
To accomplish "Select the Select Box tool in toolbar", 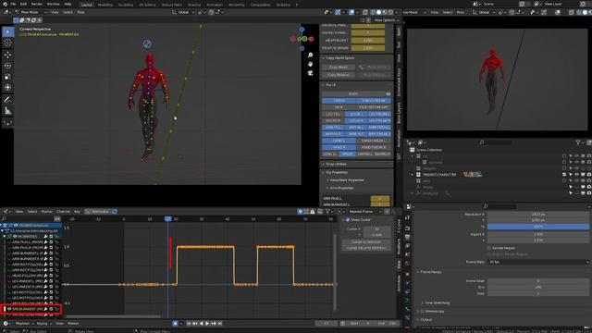I will tap(7, 31).
